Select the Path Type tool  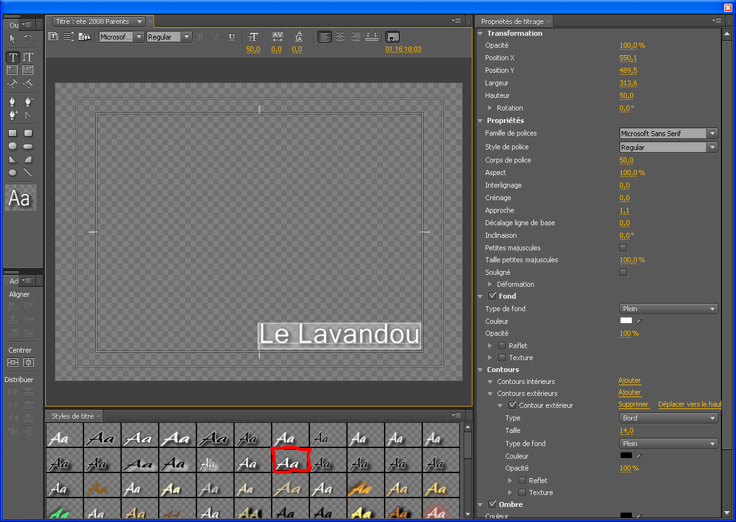pyautogui.click(x=13, y=84)
